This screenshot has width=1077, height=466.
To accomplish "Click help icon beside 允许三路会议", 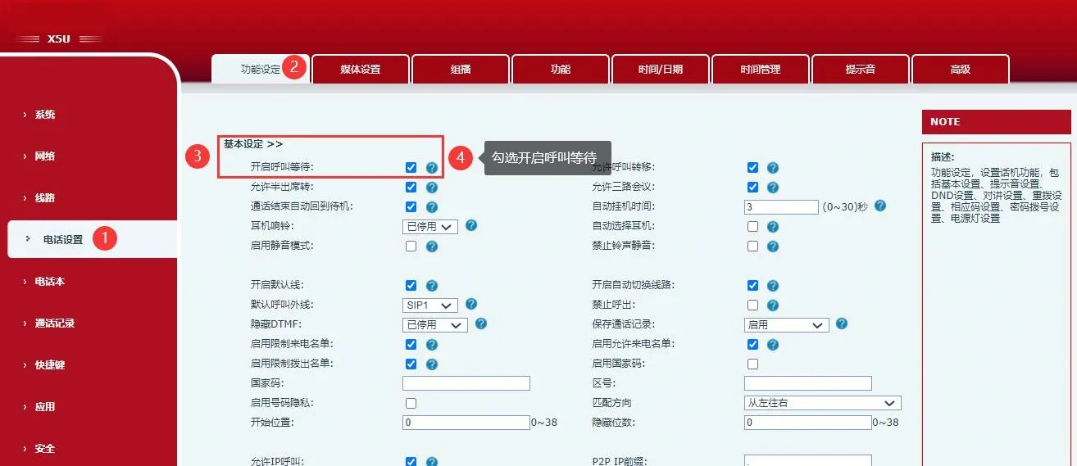I will click(x=773, y=188).
